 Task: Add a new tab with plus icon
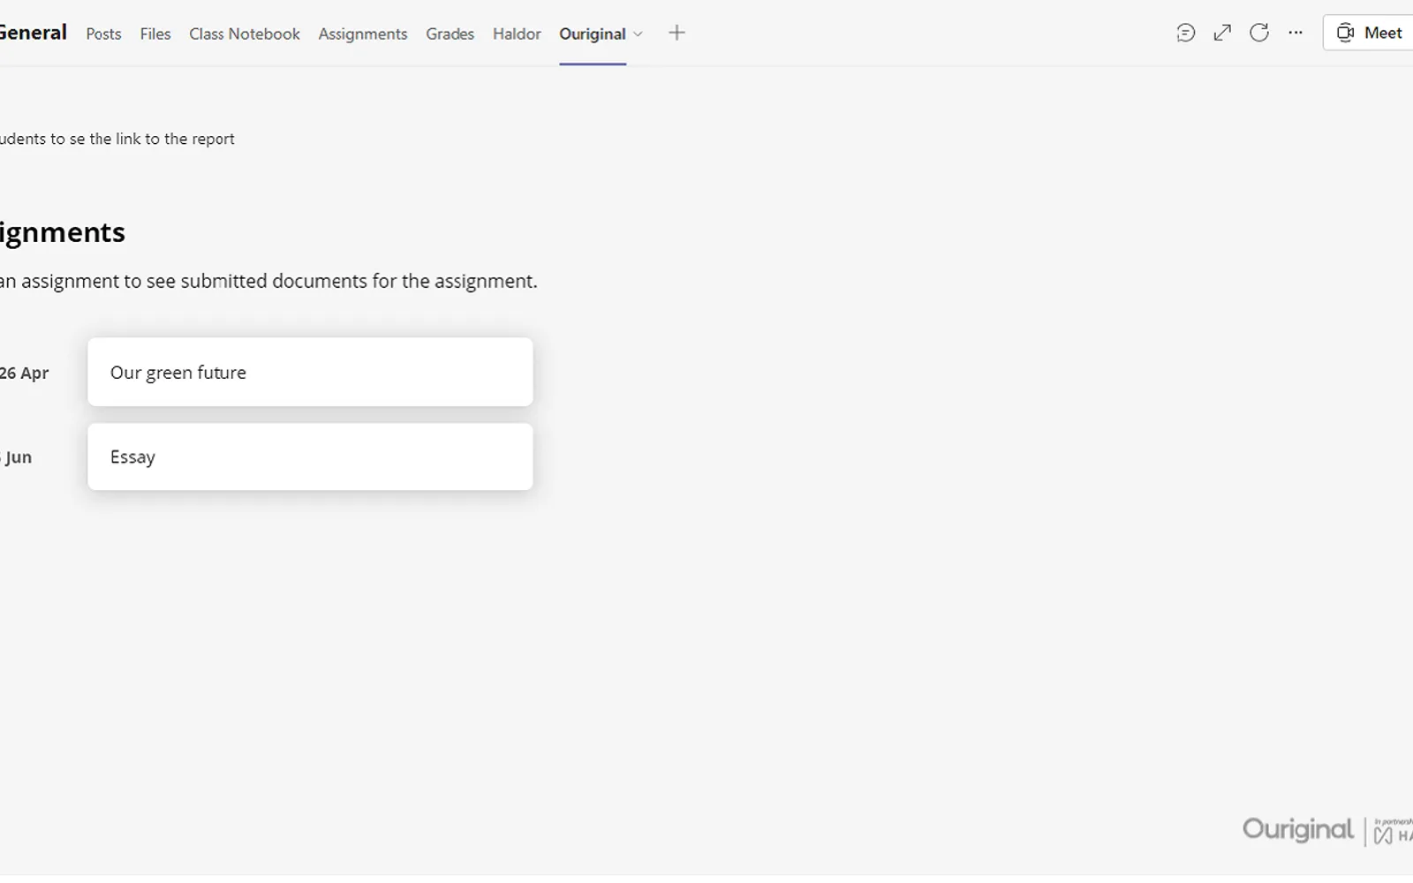click(676, 34)
